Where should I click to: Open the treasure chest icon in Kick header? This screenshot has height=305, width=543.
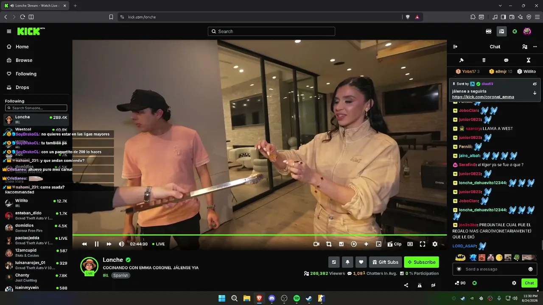tap(501, 31)
